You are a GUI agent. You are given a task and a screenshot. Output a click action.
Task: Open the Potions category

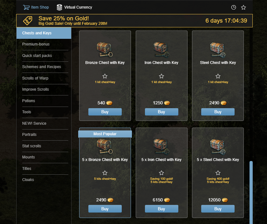pyautogui.click(x=45, y=101)
